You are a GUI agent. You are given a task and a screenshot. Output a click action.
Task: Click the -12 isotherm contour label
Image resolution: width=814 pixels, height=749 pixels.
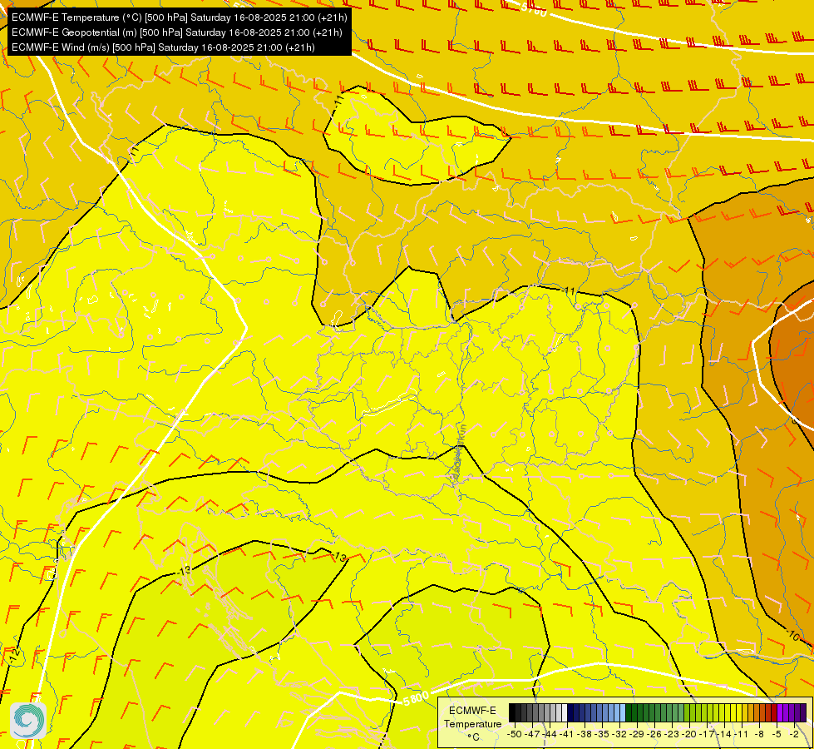(14, 656)
